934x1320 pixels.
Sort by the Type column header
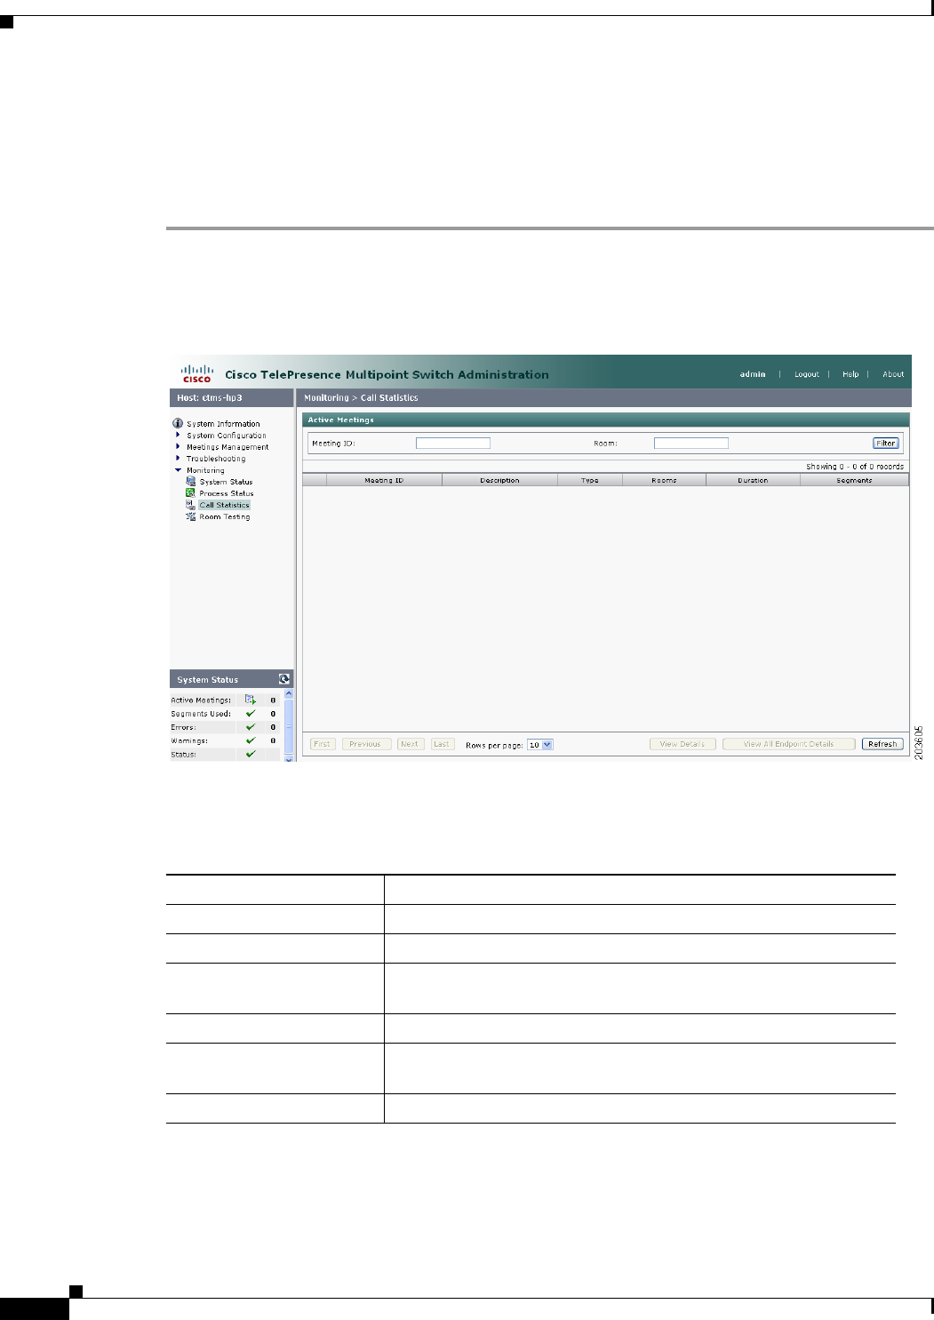point(590,480)
